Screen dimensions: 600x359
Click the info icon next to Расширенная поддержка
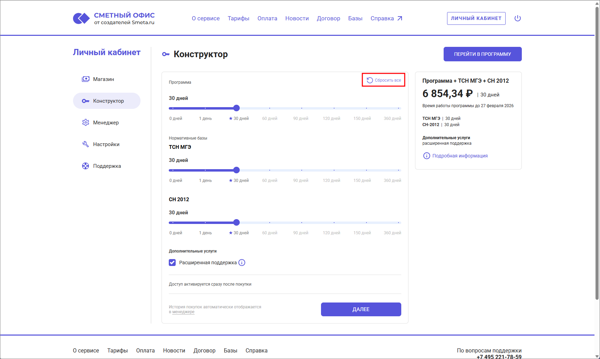[242, 263]
